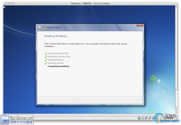Open the shared folders status icon

click(x=153, y=118)
